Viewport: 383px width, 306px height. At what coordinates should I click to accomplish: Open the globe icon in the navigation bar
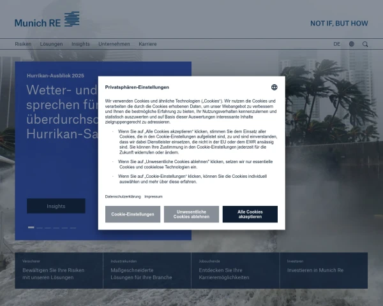tap(352, 44)
